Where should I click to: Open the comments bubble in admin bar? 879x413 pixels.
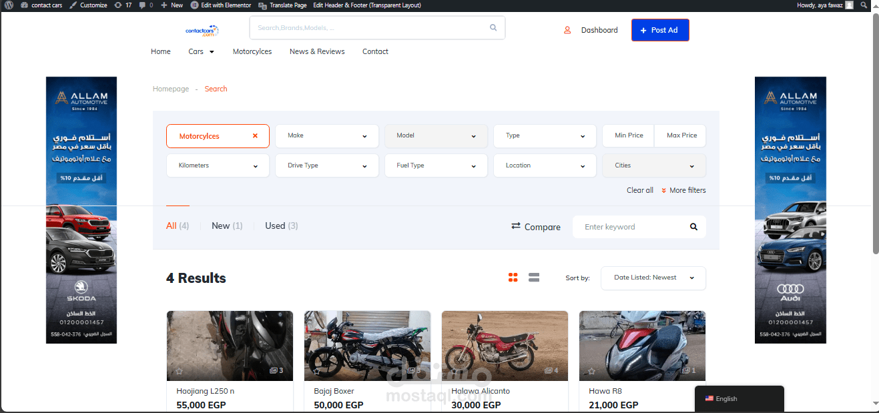coord(145,5)
